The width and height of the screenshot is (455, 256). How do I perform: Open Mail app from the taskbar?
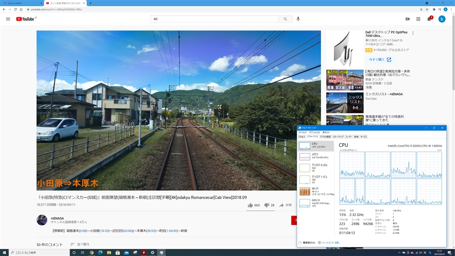(x=126, y=252)
